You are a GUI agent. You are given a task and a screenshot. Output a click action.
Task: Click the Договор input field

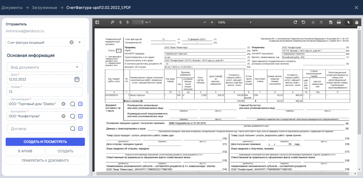point(38,128)
